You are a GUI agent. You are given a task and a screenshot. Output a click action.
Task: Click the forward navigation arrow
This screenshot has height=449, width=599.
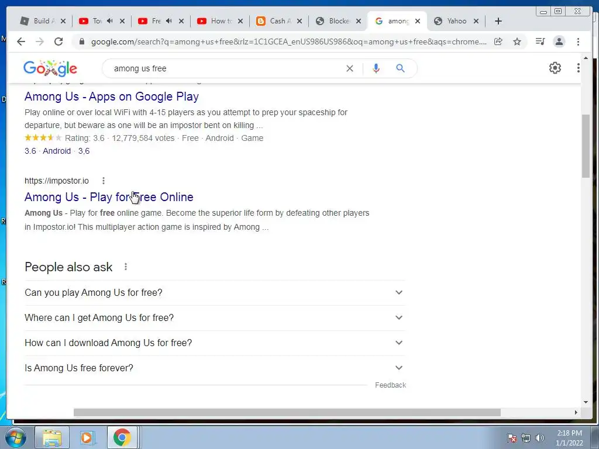(40, 42)
